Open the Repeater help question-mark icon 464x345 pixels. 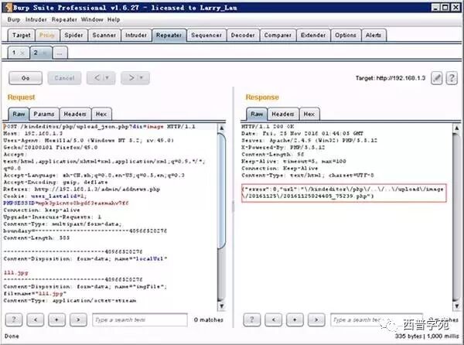[452, 78]
